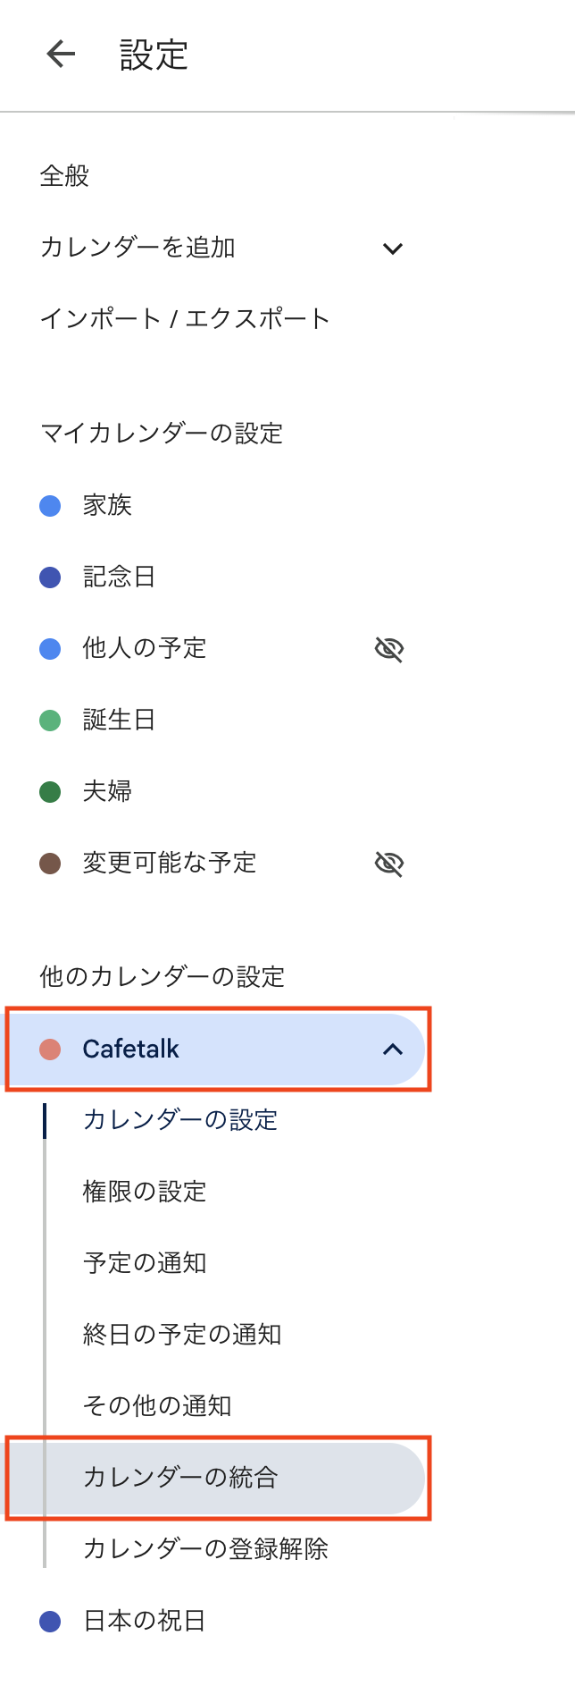Expand the カレンダーを追加 dropdown
The width and height of the screenshot is (575, 1686).
[x=393, y=249]
